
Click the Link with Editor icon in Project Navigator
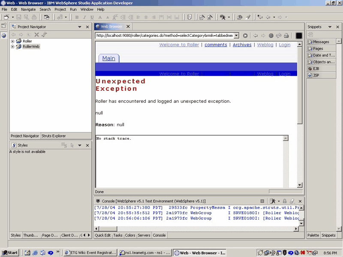point(44,35)
